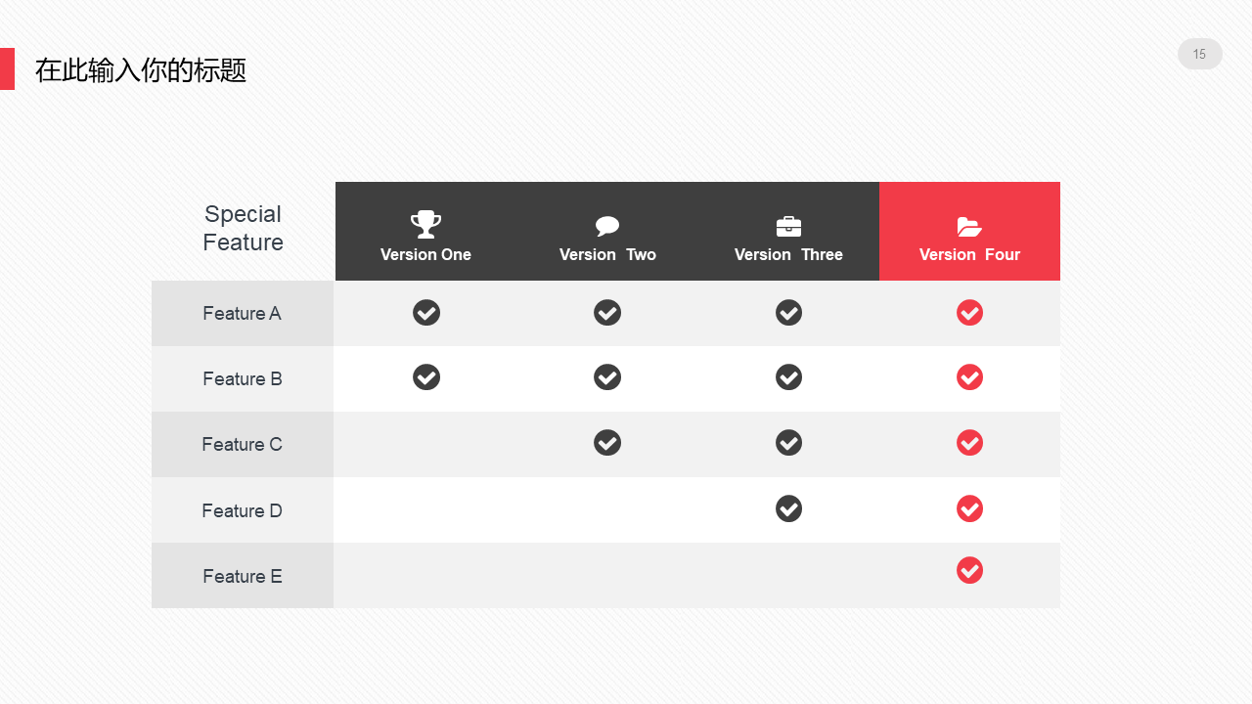
Task: Click the slide number 15 badge
Action: pos(1199,55)
